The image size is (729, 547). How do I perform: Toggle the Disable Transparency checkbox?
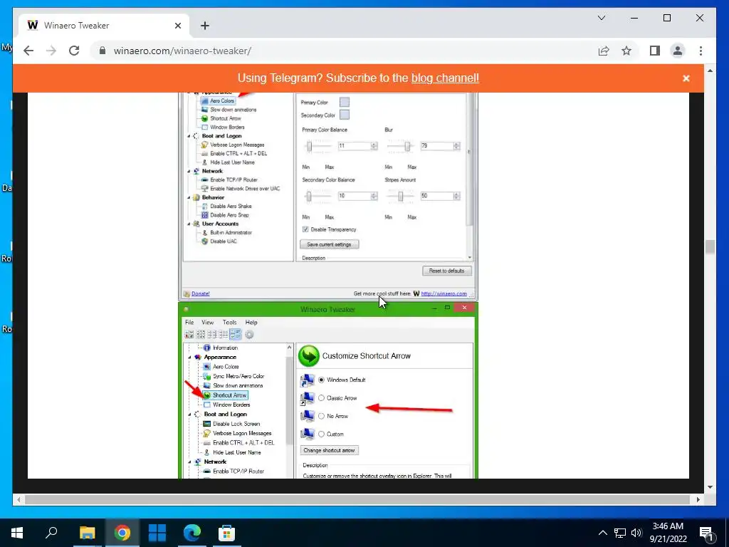tap(305, 229)
